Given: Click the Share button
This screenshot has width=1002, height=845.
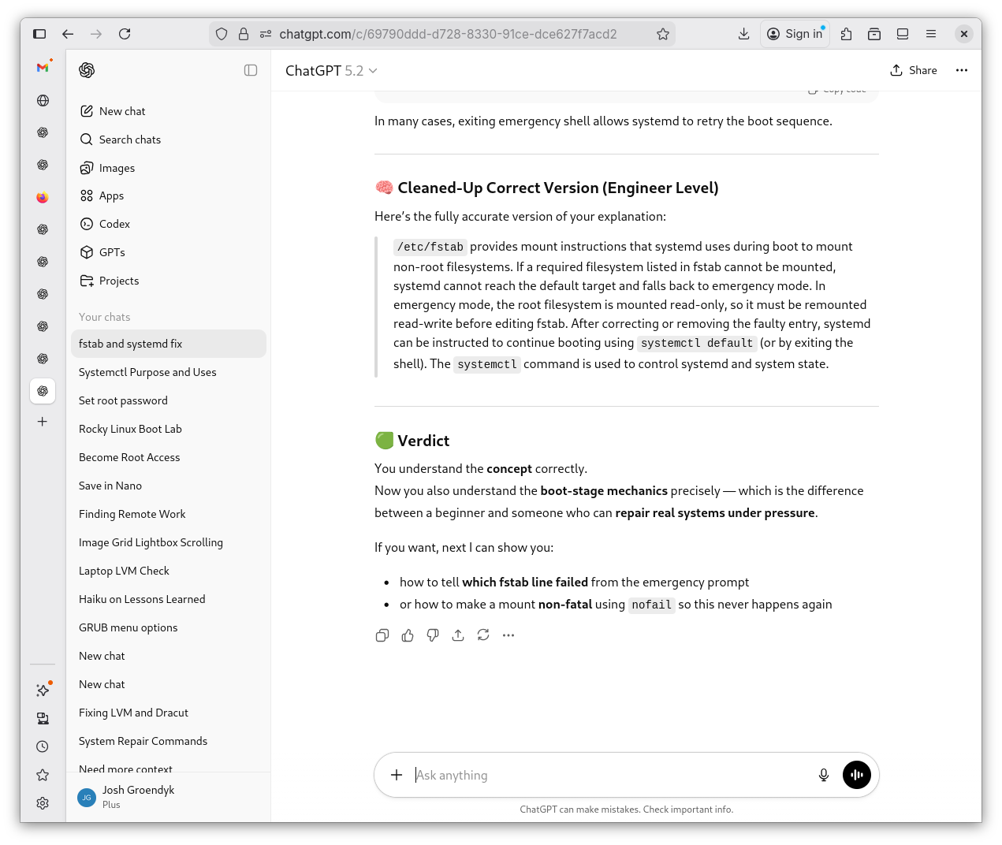Looking at the screenshot, I should point(914,70).
